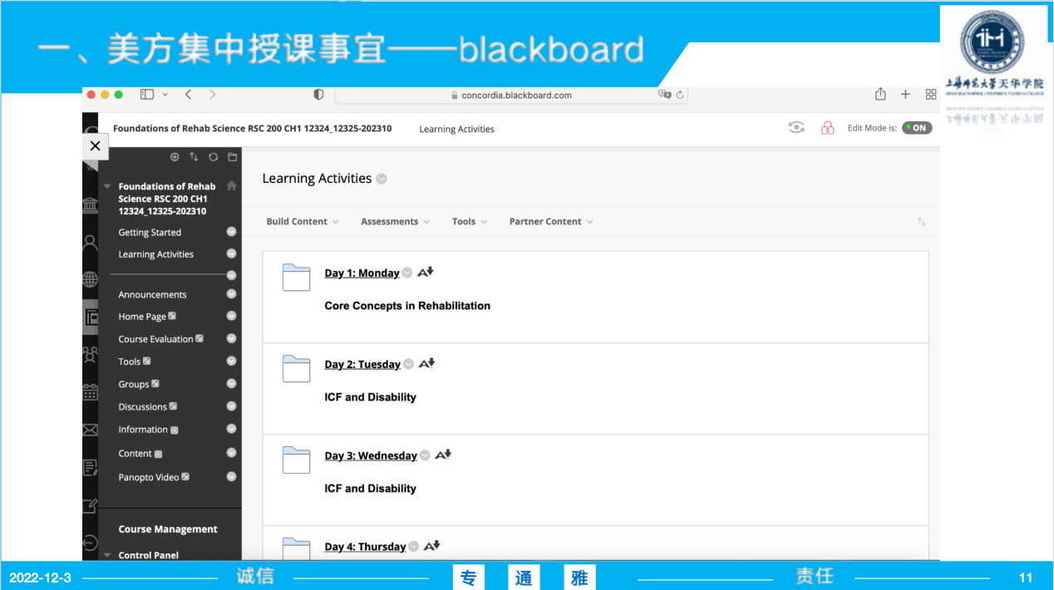The height and width of the screenshot is (590, 1054).
Task: Click the browser share icon
Action: (880, 95)
